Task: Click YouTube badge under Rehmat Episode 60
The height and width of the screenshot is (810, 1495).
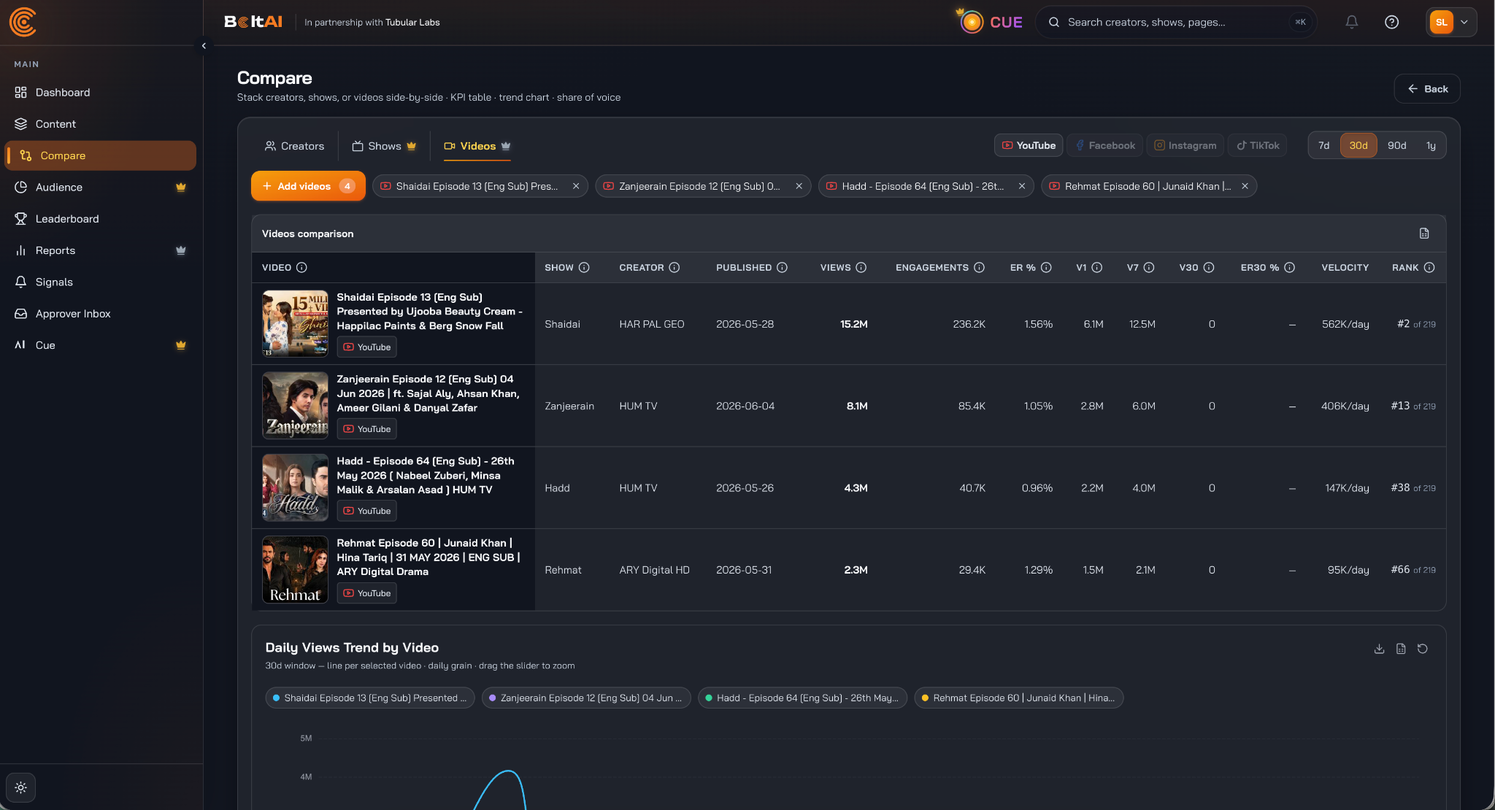Action: 366,593
